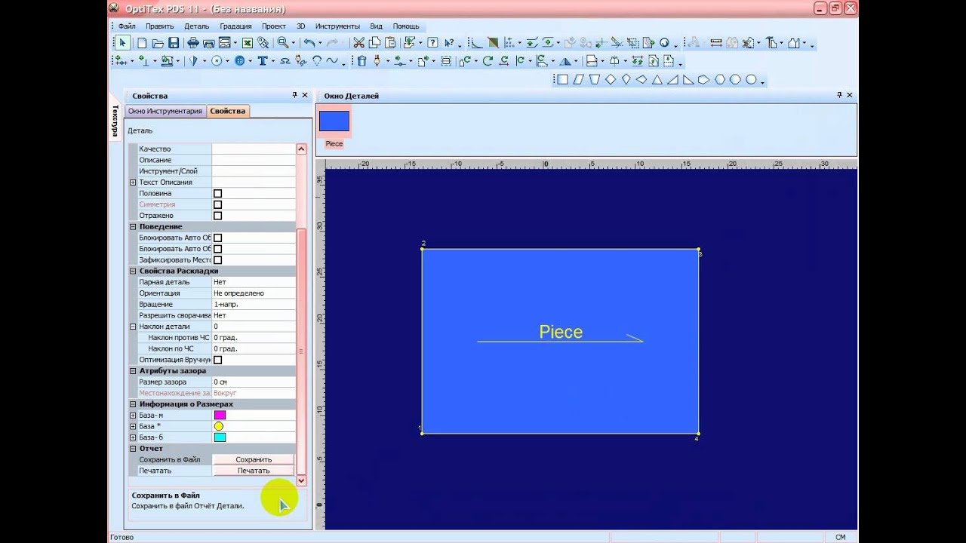Collapse the Свойства Раскладки section
This screenshot has width=966, height=543.
pos(133,271)
